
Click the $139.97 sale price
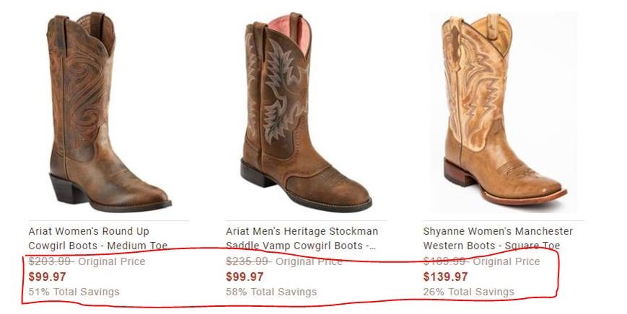tap(445, 277)
